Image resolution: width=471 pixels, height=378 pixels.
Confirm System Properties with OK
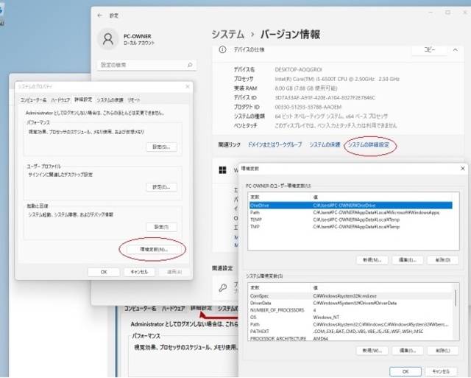[104, 272]
